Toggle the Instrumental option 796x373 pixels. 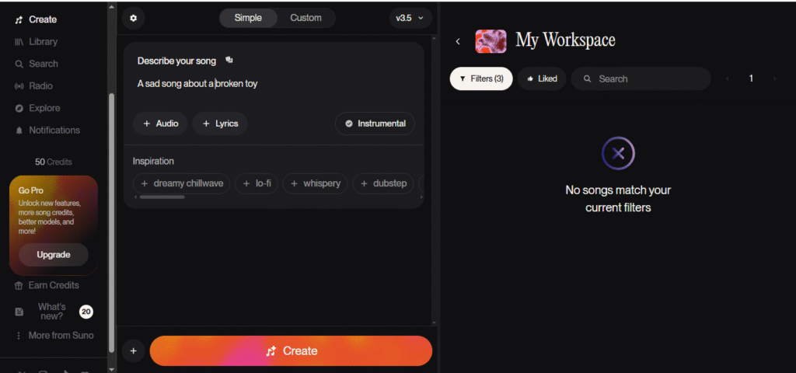[x=375, y=124]
